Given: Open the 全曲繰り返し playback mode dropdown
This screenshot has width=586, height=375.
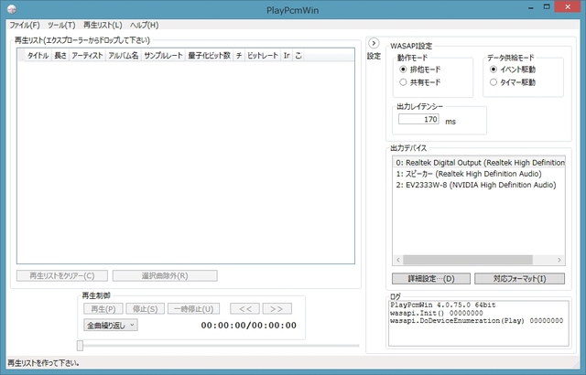Looking at the screenshot, I should (x=111, y=325).
